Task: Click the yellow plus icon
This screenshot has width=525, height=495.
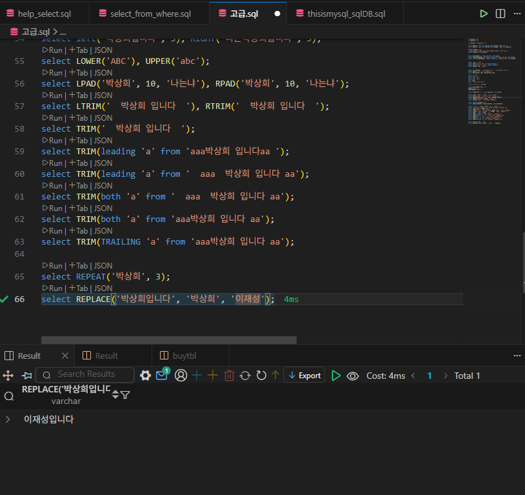Action: tap(213, 376)
